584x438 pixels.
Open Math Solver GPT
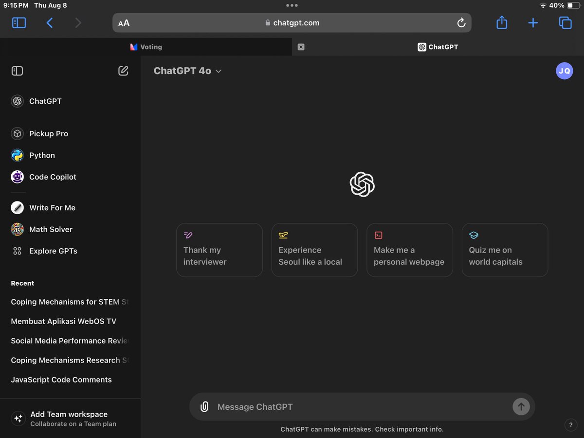[70, 229]
